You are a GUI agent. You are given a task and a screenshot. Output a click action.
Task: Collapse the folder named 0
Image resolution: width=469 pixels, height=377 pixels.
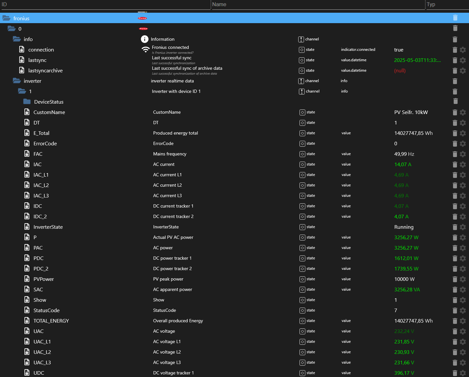coord(12,29)
